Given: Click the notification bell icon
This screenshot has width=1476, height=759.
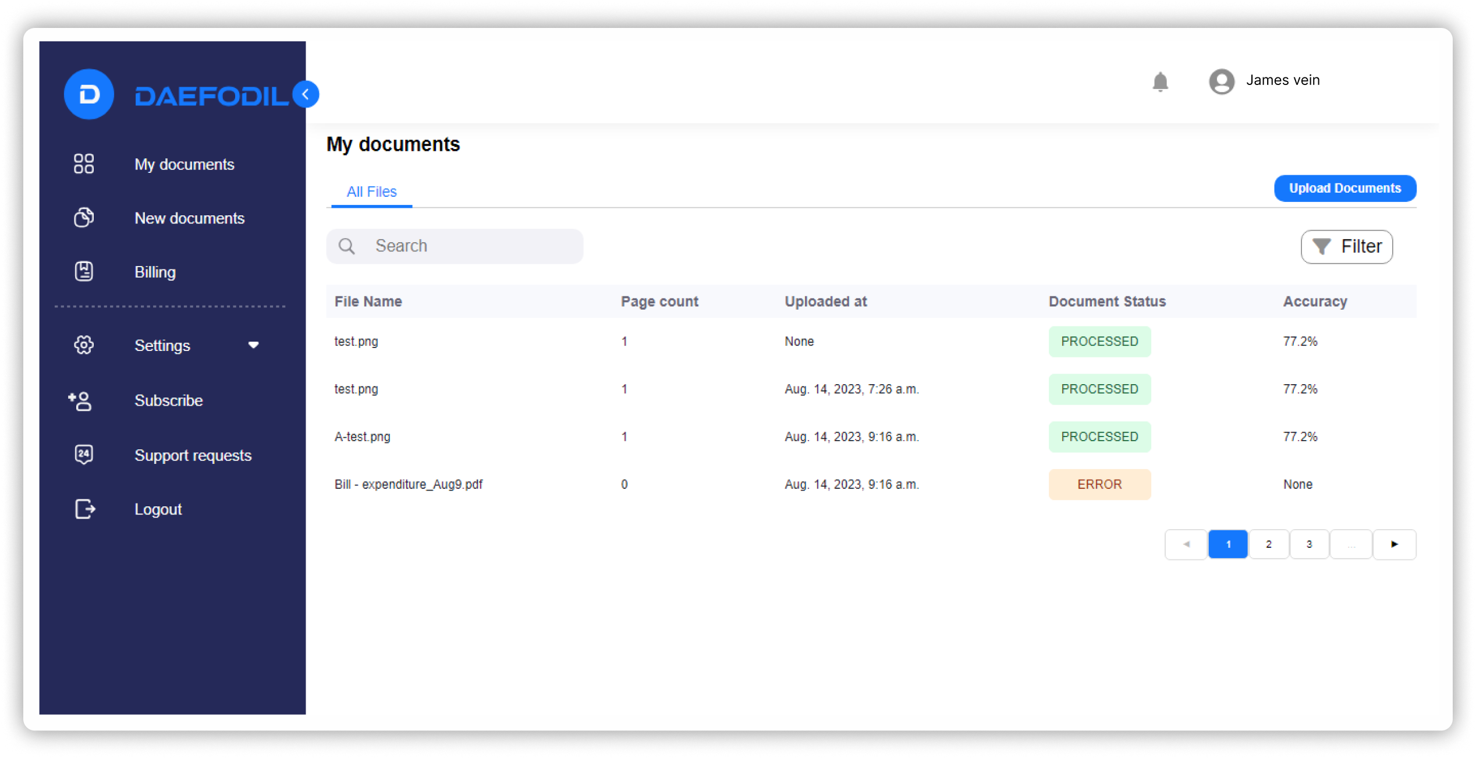Looking at the screenshot, I should coord(1160,82).
